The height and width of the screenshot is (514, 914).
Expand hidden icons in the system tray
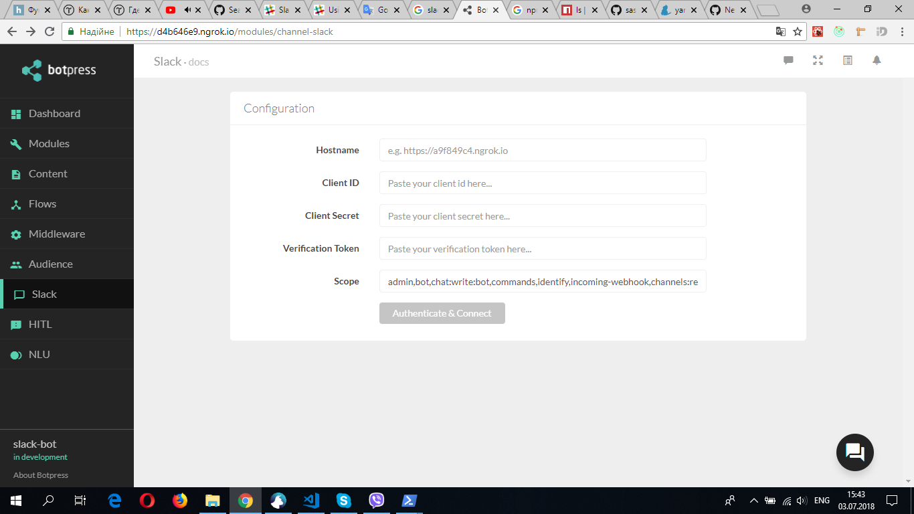(753, 500)
